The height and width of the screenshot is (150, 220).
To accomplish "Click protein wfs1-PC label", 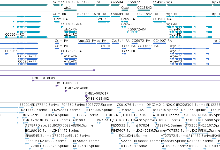I will click(x=70, y=61).
